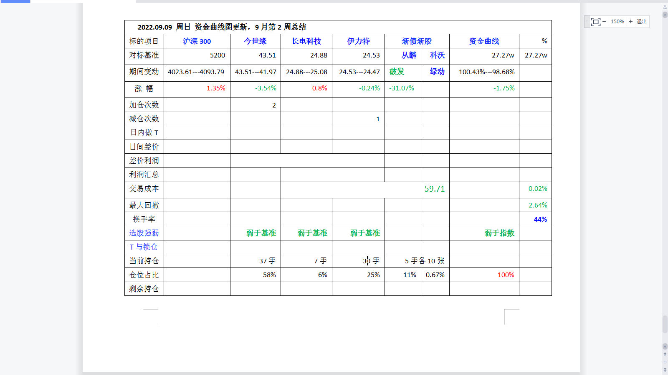Zoom out with the minus button
Viewport: 668px width, 375px height.
click(604, 22)
